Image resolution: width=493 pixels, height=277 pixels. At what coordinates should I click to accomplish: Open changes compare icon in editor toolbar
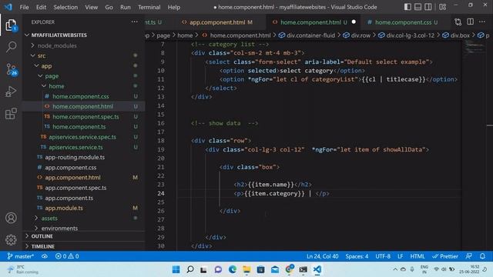click(458, 22)
